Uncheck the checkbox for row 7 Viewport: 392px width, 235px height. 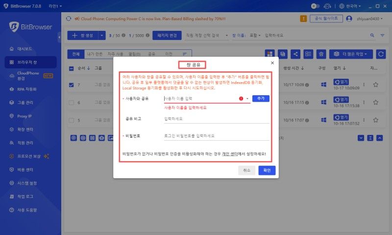tap(71, 85)
